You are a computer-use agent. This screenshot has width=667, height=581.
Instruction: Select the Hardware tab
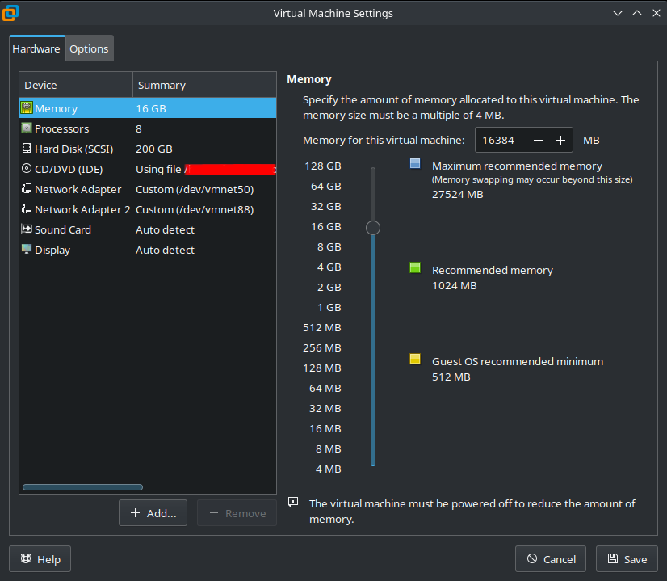coord(36,48)
